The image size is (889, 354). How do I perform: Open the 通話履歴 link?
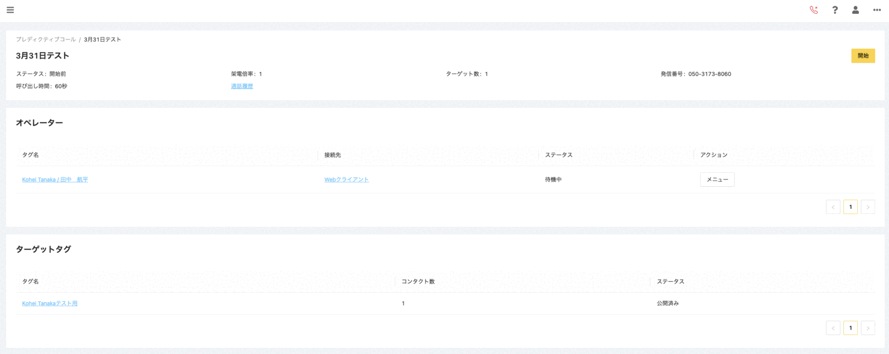pyautogui.click(x=242, y=86)
